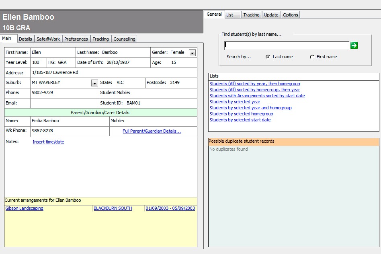381x254 pixels.
Task: Open the Options tab
Action: (290, 15)
